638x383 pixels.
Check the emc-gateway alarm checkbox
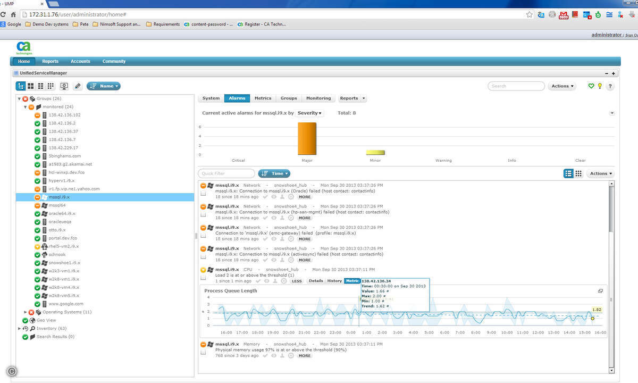click(x=203, y=236)
